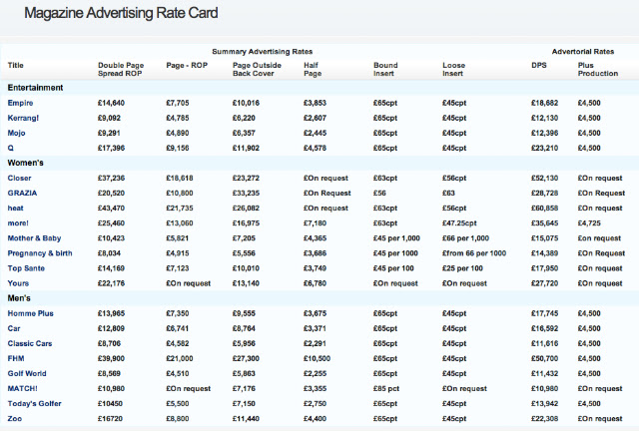Open the more! magazine link

tap(18, 223)
